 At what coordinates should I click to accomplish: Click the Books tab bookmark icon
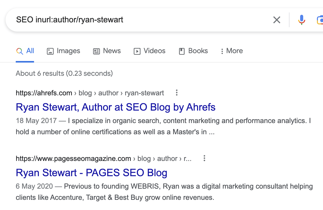click(x=182, y=51)
